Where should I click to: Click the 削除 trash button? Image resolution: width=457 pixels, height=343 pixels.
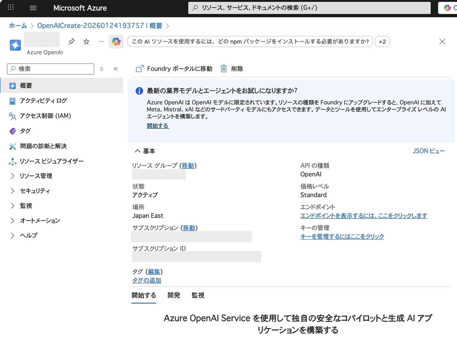232,69
